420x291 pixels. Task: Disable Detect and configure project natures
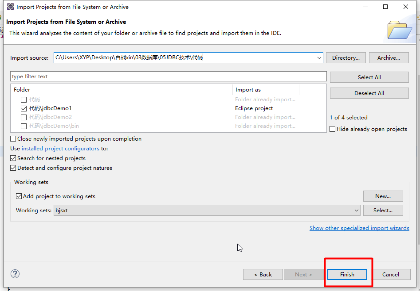click(13, 168)
